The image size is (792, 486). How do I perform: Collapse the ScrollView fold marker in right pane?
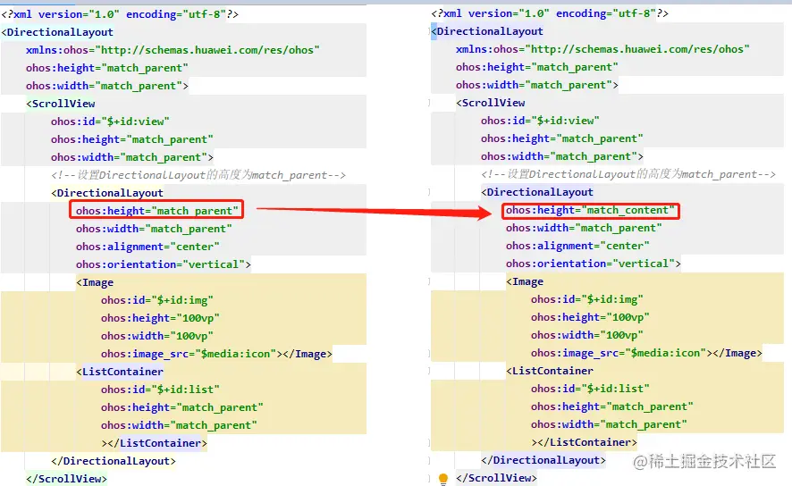pyautogui.click(x=429, y=103)
